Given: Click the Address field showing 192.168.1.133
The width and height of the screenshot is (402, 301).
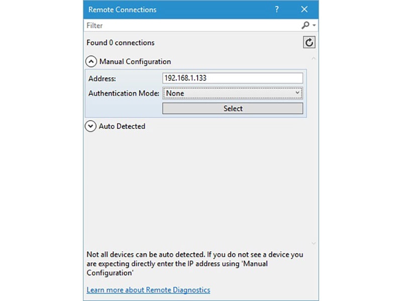Looking at the screenshot, I should tap(233, 78).
